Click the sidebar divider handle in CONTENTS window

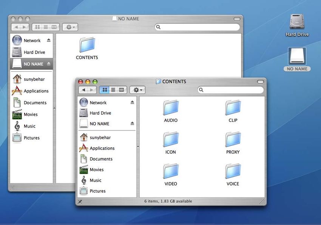(138, 147)
